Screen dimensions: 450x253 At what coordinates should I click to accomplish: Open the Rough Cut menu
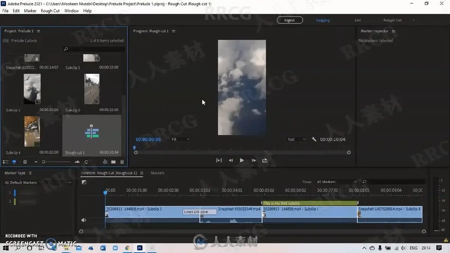coord(50,11)
